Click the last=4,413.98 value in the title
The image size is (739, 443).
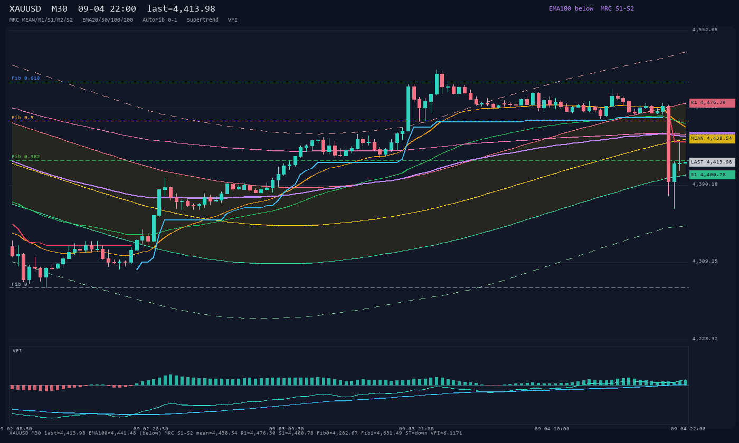click(x=181, y=9)
